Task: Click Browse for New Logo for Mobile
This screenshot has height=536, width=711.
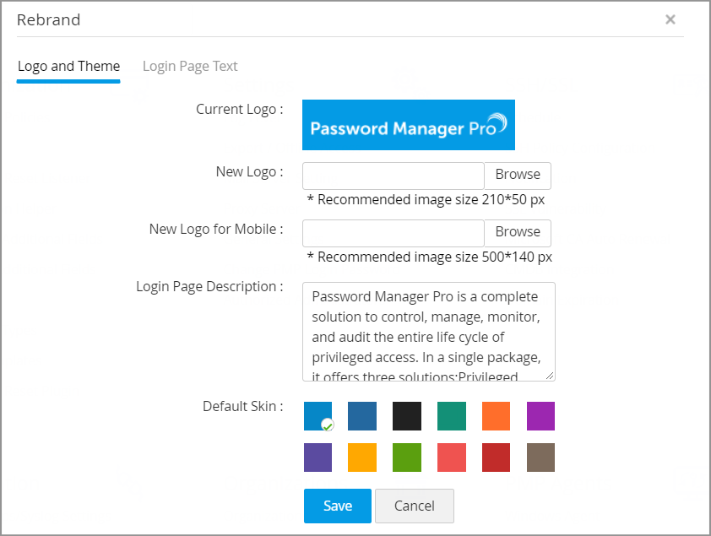Action: tap(518, 232)
